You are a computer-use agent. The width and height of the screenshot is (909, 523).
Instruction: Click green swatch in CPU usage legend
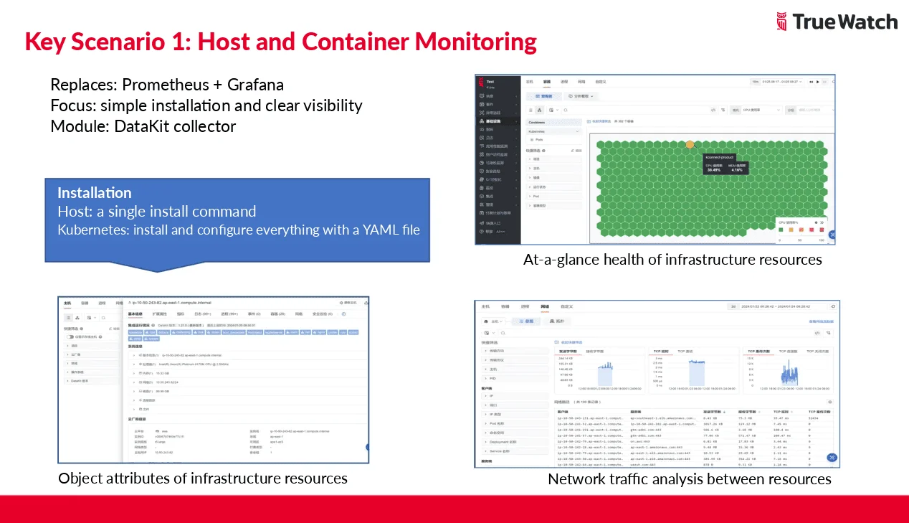[781, 230]
